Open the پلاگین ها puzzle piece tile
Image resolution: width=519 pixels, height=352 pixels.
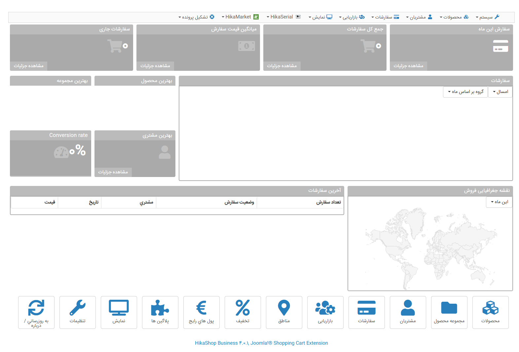pos(160,312)
